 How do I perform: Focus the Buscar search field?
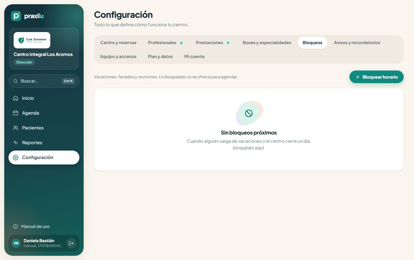(44, 81)
